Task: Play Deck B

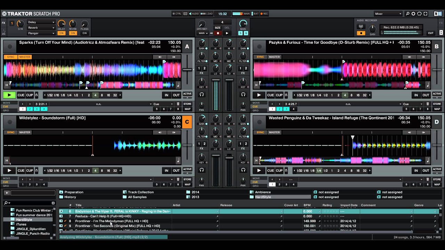Action: point(259,95)
